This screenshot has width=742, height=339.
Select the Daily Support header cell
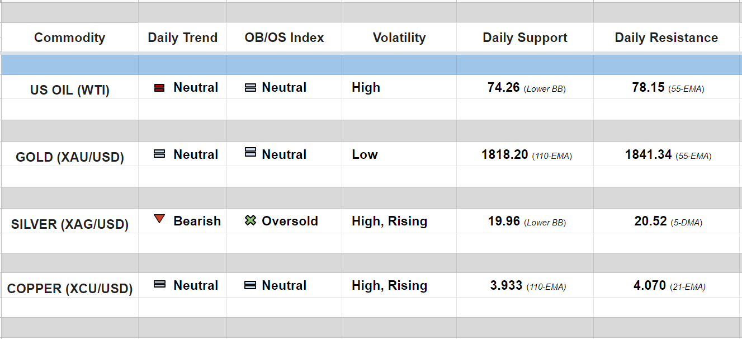(524, 37)
